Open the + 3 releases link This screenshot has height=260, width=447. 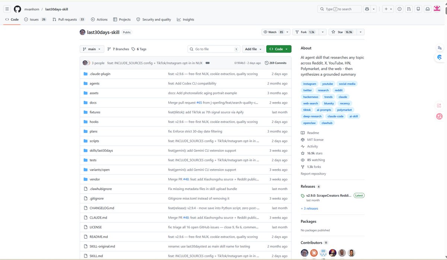tap(310, 209)
